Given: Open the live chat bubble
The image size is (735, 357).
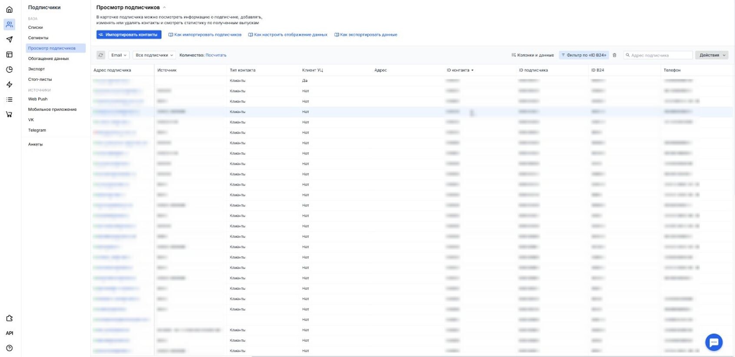Looking at the screenshot, I should point(713,342).
